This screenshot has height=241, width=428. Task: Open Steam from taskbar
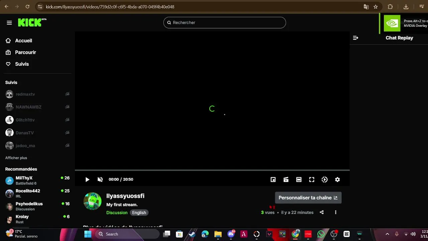(x=192, y=234)
